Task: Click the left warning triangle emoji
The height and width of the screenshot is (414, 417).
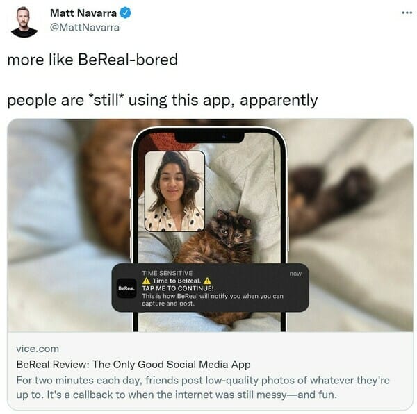Action: click(x=146, y=281)
